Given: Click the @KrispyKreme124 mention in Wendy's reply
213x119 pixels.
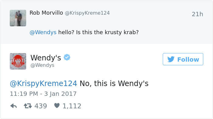Looking at the screenshot, I should 44,84.
